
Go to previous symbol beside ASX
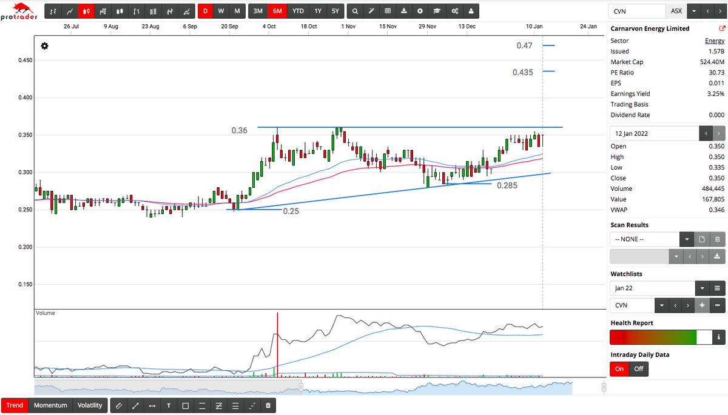(706, 11)
